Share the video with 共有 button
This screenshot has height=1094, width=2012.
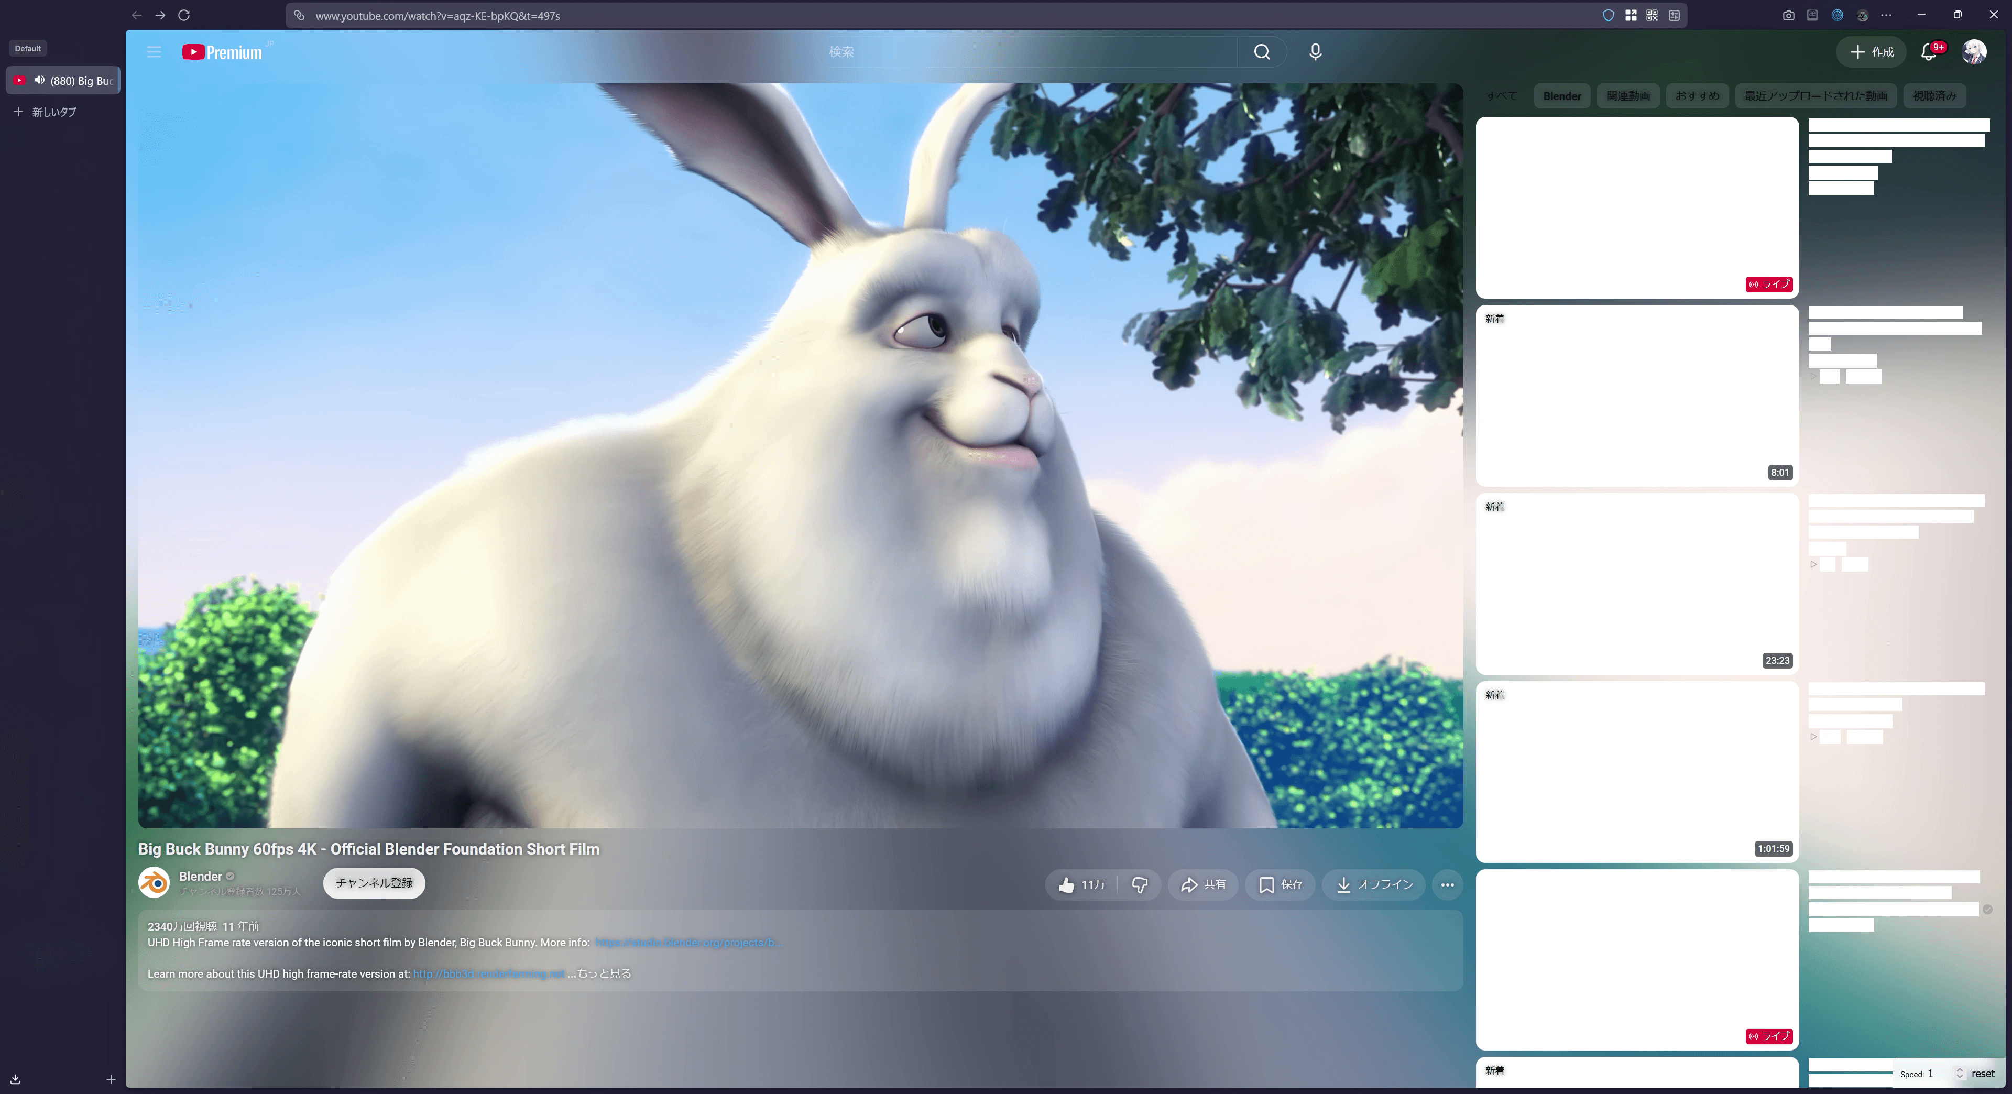coord(1203,884)
